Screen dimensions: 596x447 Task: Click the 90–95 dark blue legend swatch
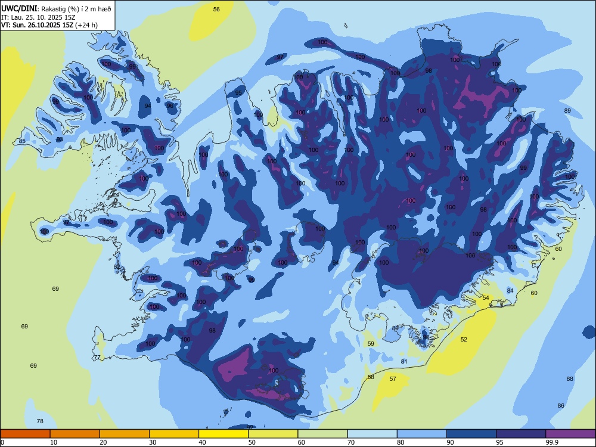tap(471, 434)
